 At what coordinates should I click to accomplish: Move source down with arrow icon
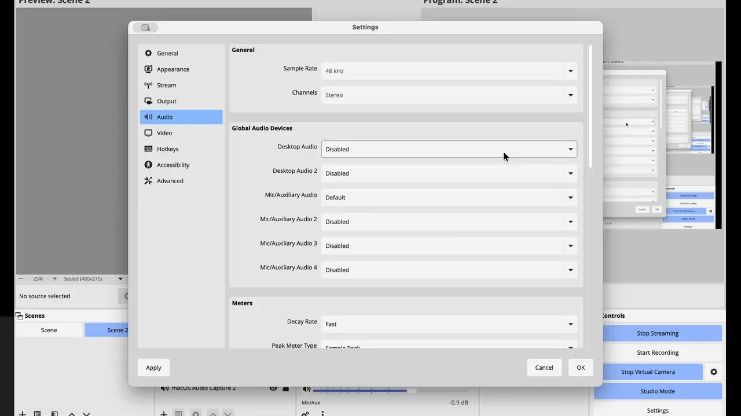coord(228,414)
